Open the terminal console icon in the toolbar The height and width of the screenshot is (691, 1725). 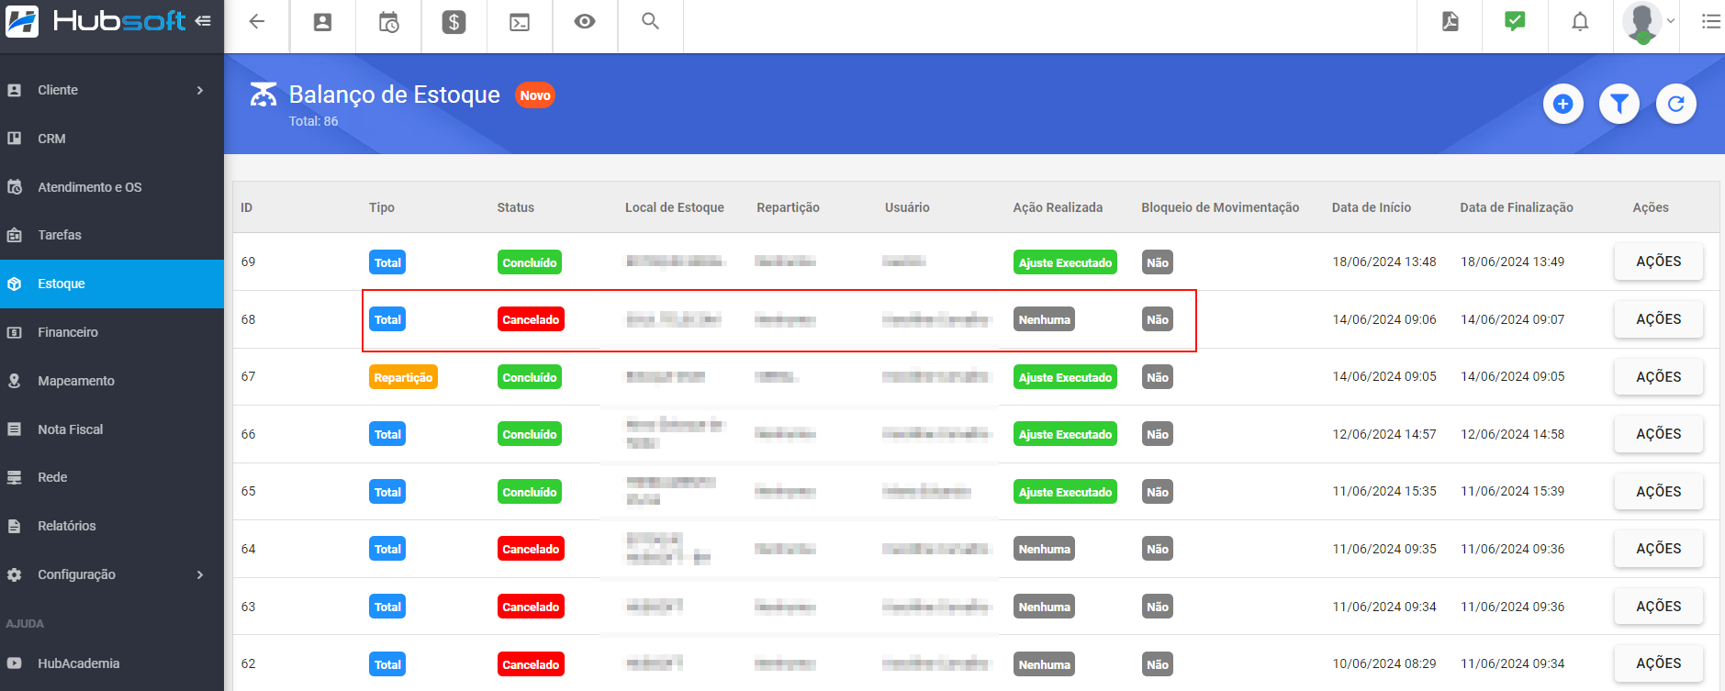(x=520, y=22)
